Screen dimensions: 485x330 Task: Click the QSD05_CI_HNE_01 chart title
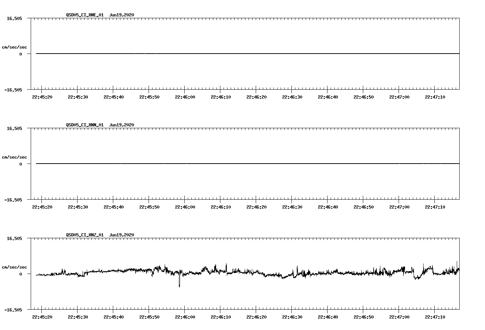click(x=100, y=15)
